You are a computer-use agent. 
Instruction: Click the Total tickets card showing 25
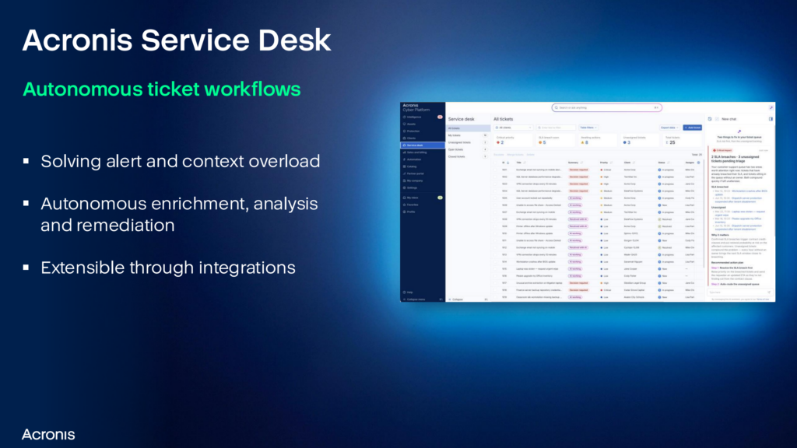(683, 140)
